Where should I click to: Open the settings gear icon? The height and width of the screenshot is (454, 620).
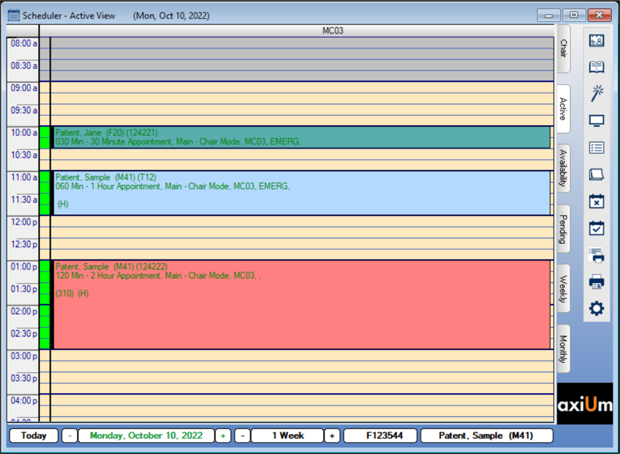tap(596, 309)
